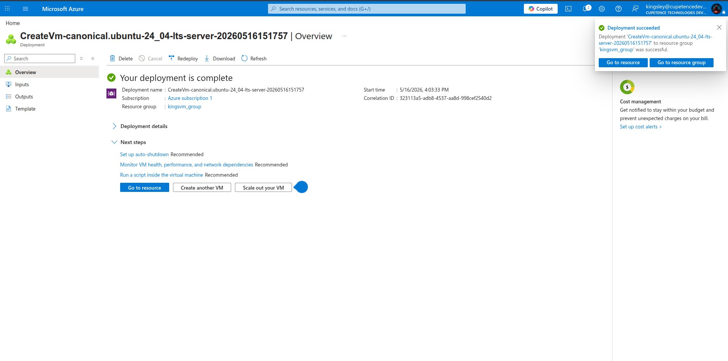Go to the Home breadcrumb

pos(13,23)
